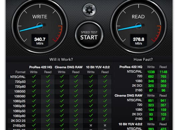The height and width of the screenshot is (130, 178).
Task: Click the ProRes 2160 read value 96
Action: pyautogui.click(x=163, y=90)
